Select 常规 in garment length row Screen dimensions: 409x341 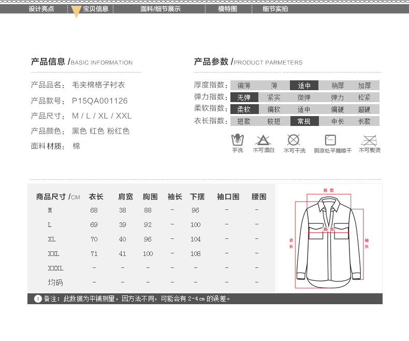(x=304, y=121)
